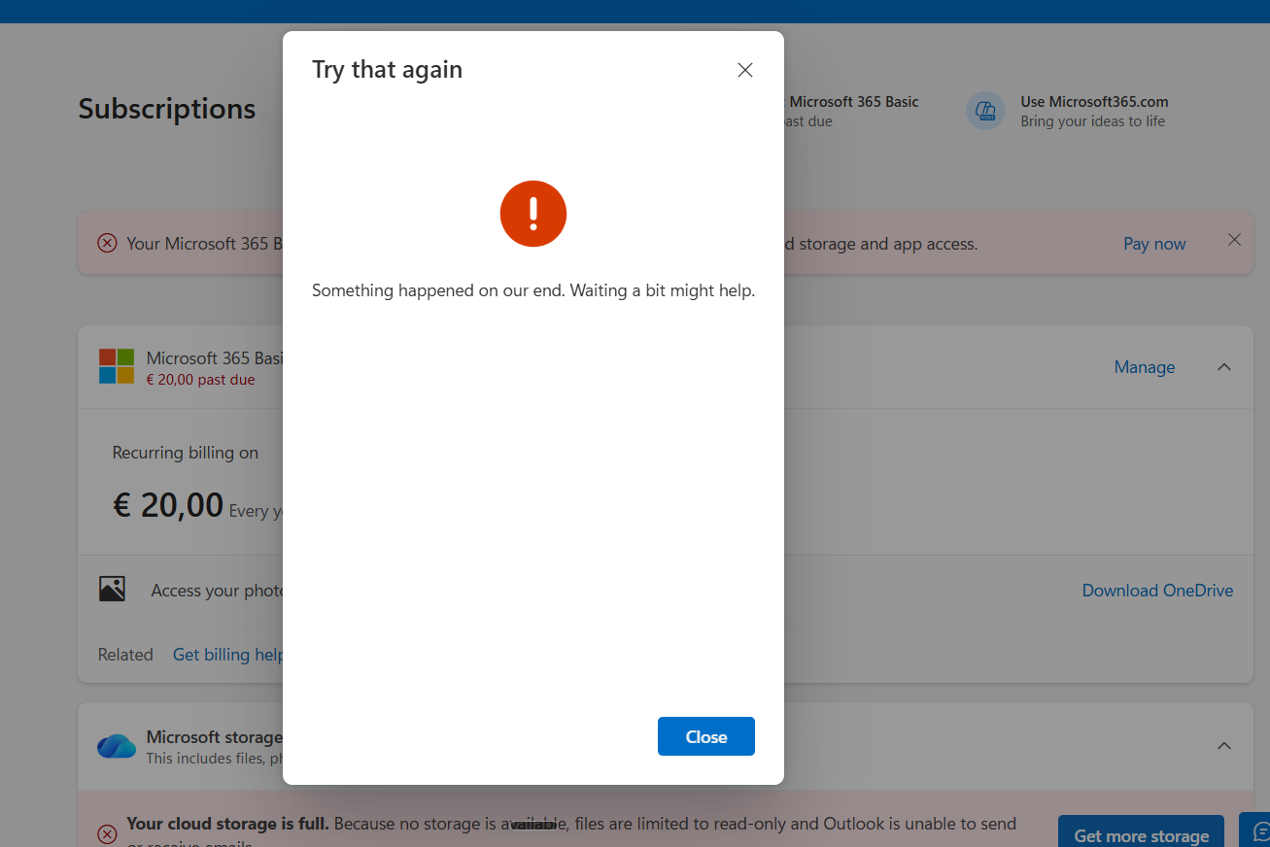The width and height of the screenshot is (1270, 847).
Task: Open the Pay now link
Action: click(x=1154, y=244)
